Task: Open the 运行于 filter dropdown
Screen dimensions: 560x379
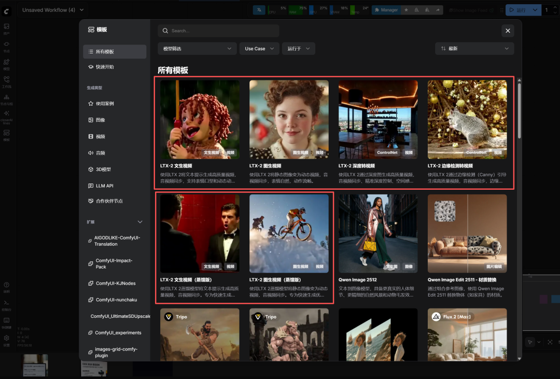Action: coord(299,49)
